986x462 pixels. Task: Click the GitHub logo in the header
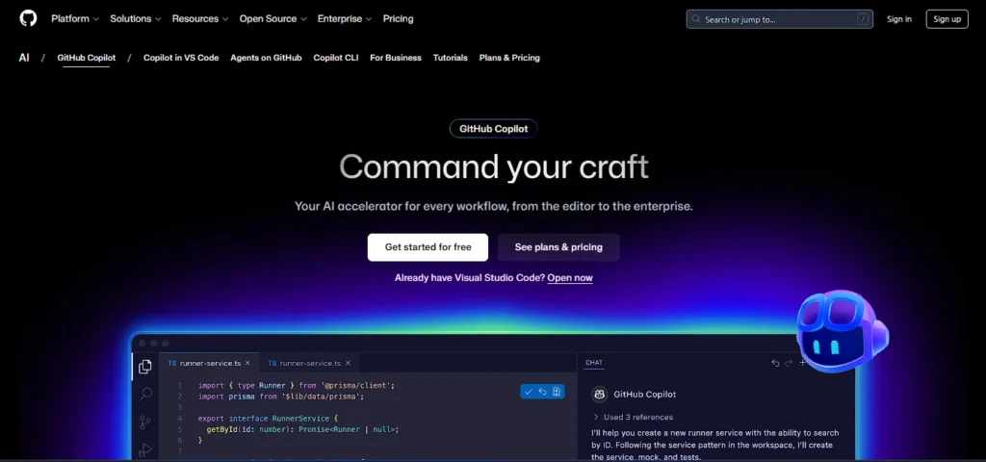28,18
